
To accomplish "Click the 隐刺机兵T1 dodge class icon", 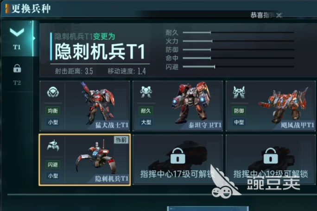I will (x=53, y=145).
